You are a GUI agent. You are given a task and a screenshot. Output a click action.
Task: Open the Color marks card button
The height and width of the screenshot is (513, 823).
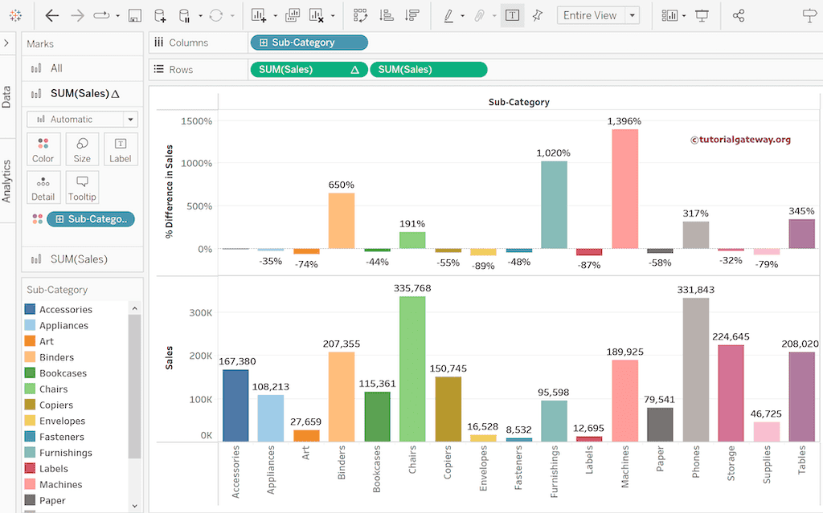coord(43,149)
